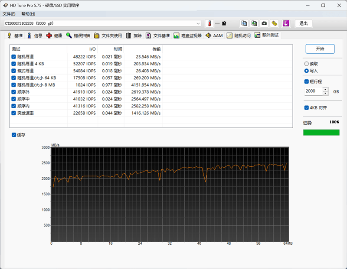Click the 时间 column header
347x269 pixels.
(111, 49)
